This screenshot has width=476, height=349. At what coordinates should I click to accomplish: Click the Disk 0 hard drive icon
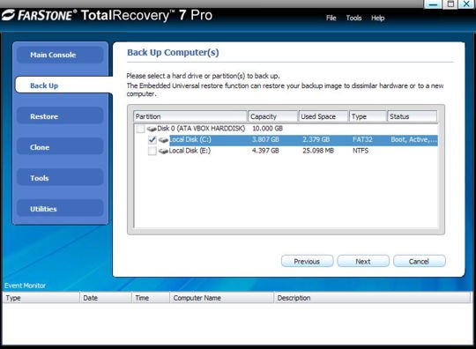click(x=152, y=129)
